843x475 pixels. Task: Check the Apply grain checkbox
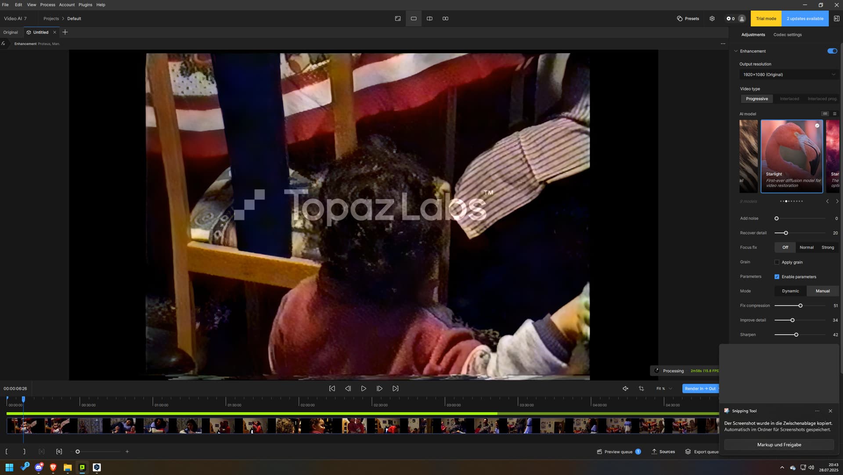pyautogui.click(x=777, y=262)
